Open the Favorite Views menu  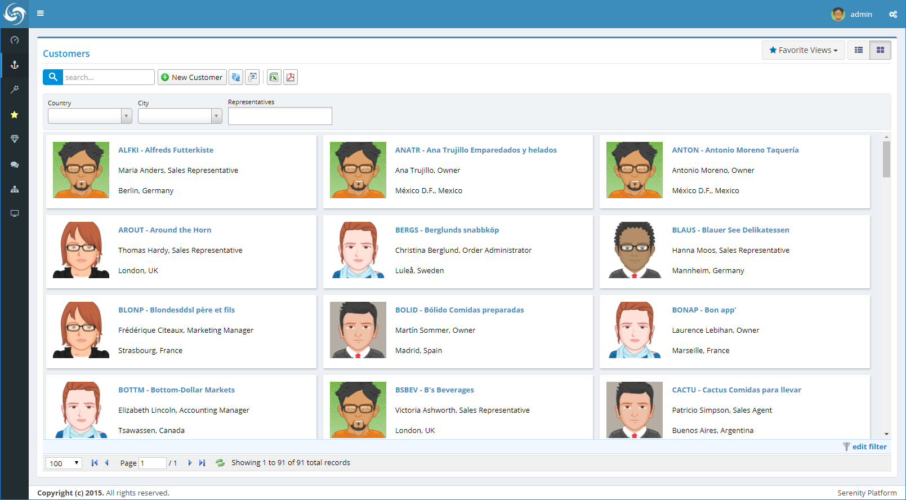click(x=804, y=50)
